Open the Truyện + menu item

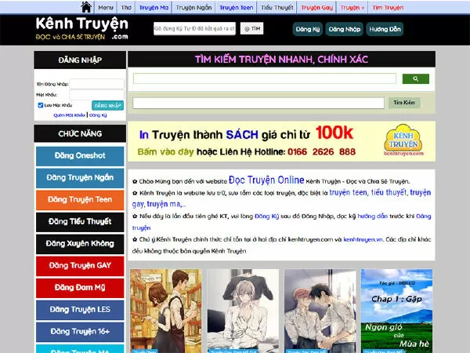coord(352,8)
